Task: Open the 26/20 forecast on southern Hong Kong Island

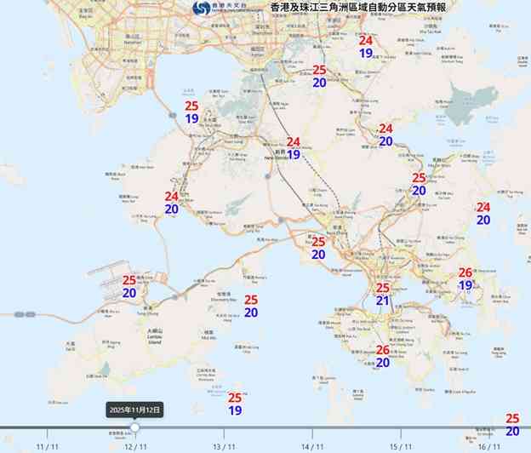Action: coord(383,356)
